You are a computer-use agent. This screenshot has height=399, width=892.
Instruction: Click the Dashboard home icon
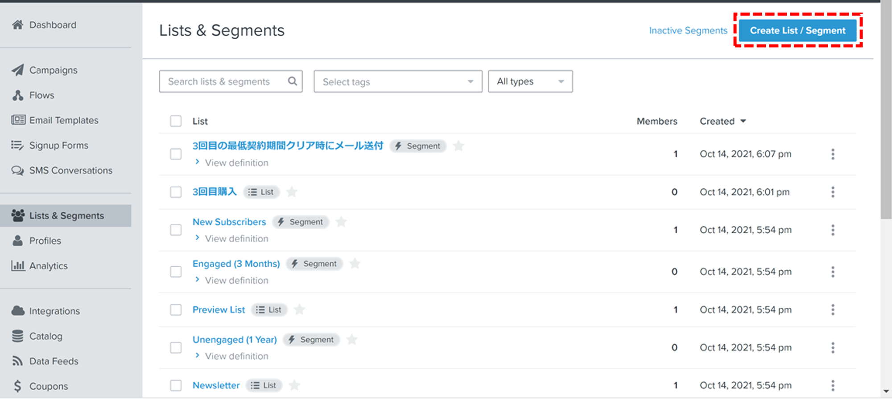18,25
